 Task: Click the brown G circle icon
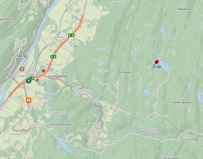[x=22, y=69]
